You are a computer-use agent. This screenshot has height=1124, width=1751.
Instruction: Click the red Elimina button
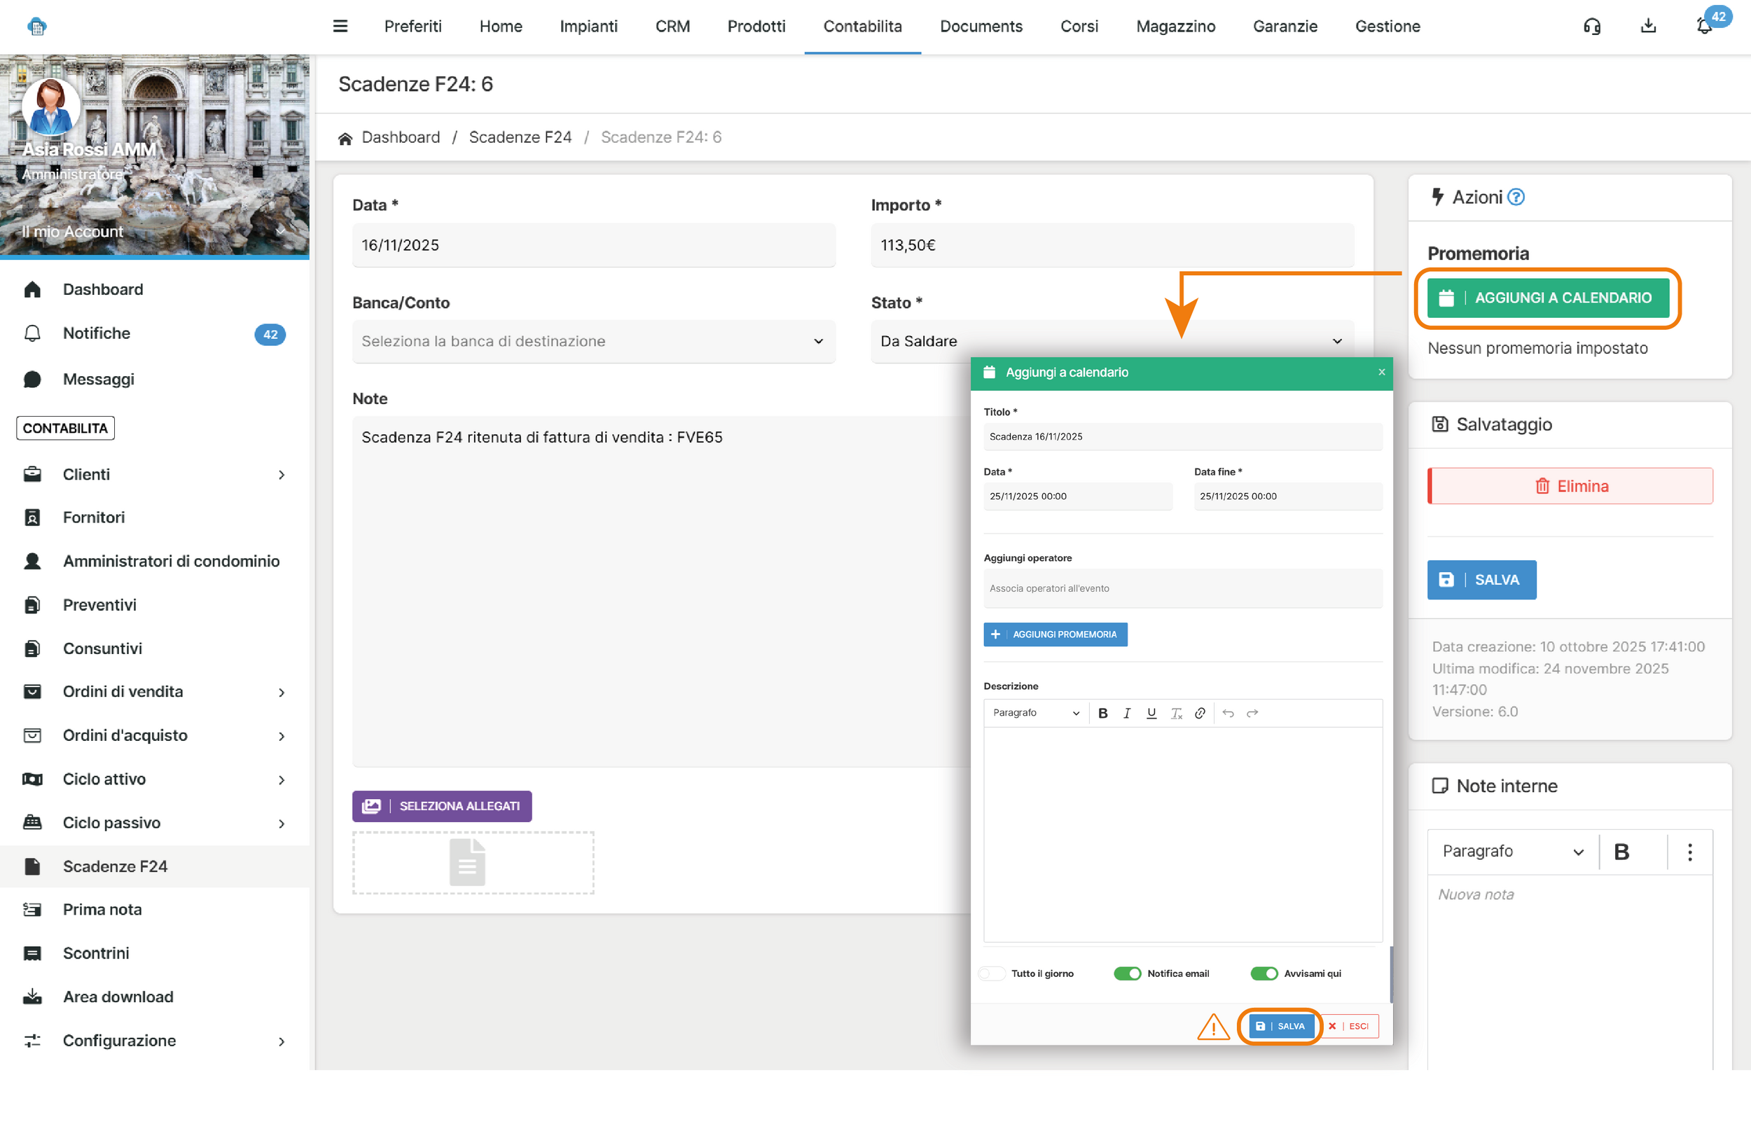tap(1570, 486)
